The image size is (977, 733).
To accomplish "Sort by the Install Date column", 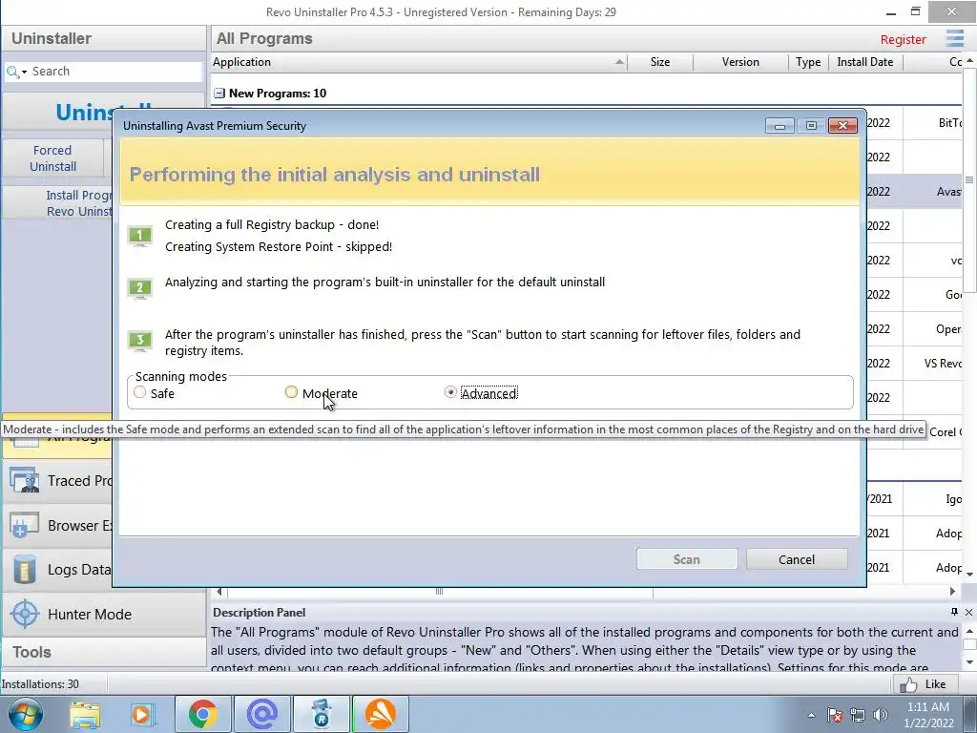I will [864, 62].
